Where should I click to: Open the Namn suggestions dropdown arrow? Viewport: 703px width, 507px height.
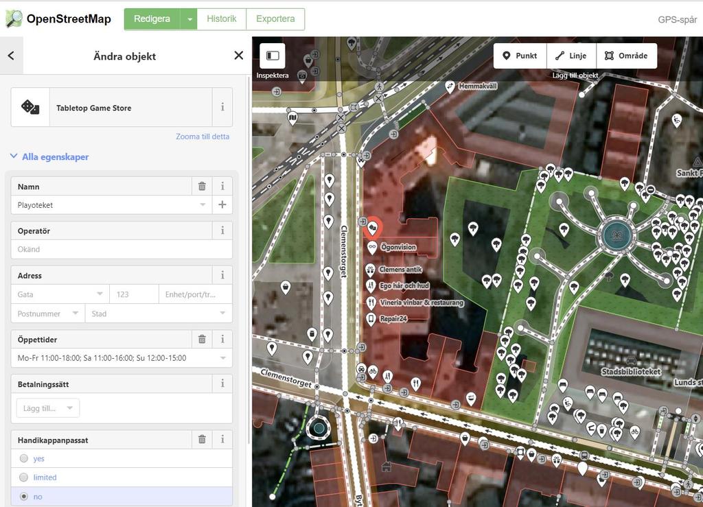tap(203, 204)
